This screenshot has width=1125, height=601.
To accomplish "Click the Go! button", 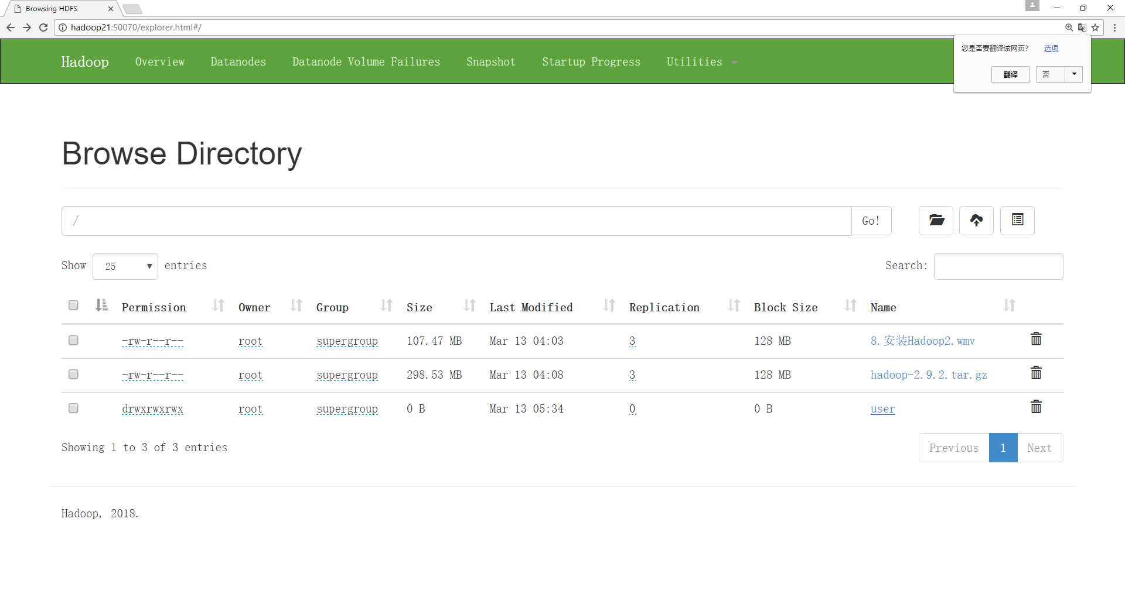I will click(x=871, y=221).
